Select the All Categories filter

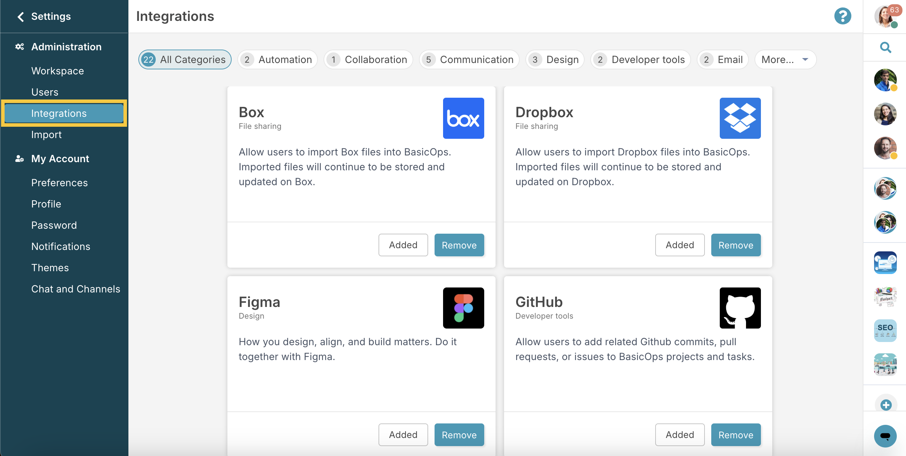(x=185, y=59)
